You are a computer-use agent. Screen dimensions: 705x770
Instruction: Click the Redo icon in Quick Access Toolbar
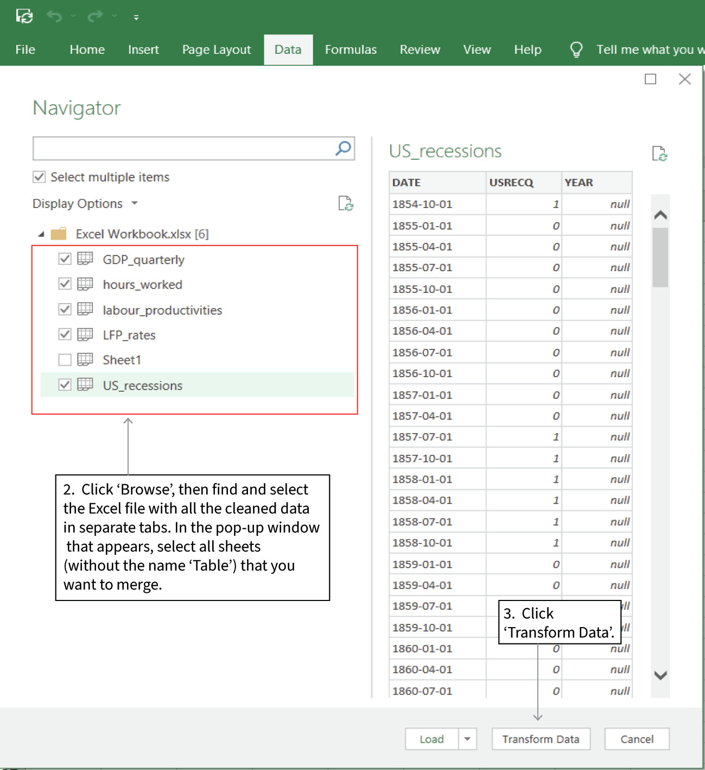coord(96,16)
